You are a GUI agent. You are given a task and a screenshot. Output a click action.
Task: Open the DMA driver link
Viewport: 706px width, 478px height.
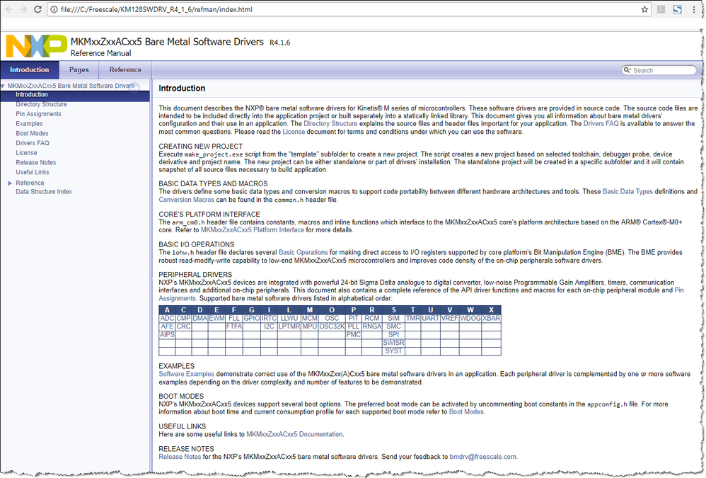point(199,319)
